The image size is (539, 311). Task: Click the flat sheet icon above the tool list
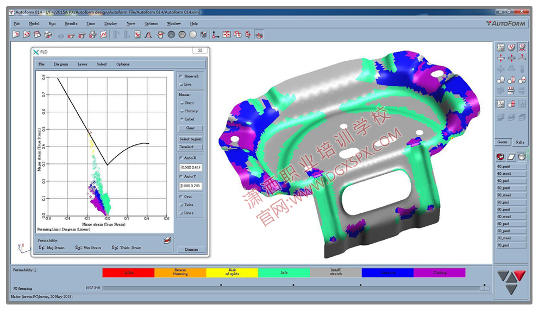click(511, 157)
